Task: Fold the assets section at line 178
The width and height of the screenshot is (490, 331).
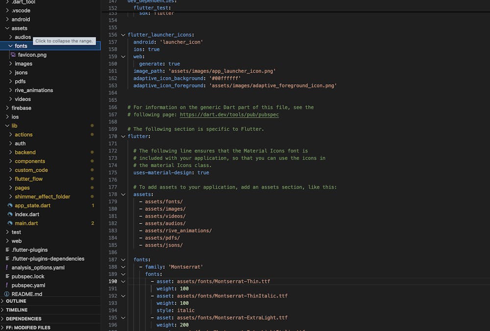Action: pos(123,195)
